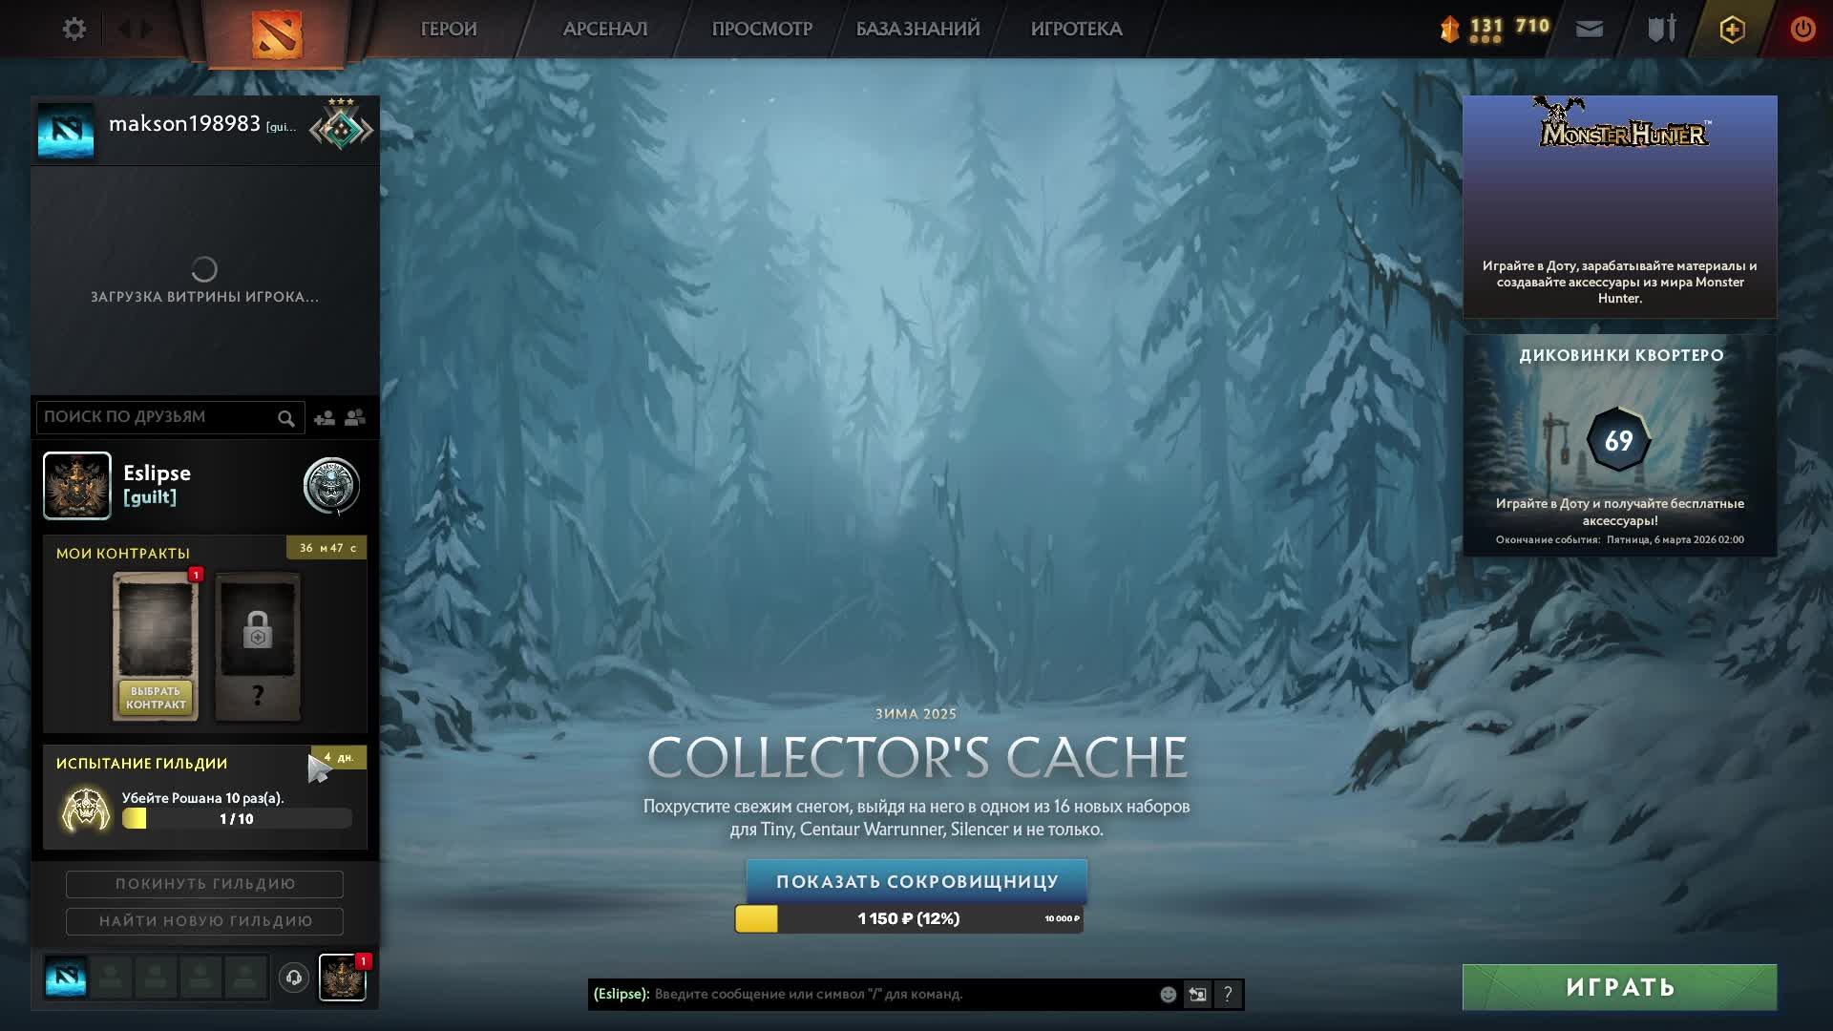Open the settings gear icon

pyautogui.click(x=74, y=30)
